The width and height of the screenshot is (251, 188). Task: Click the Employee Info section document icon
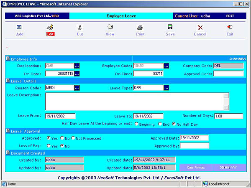[8, 58]
